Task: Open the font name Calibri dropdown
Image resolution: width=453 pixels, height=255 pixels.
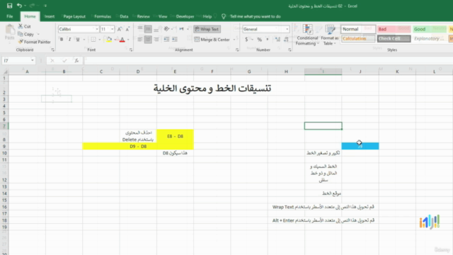Action: (x=97, y=29)
